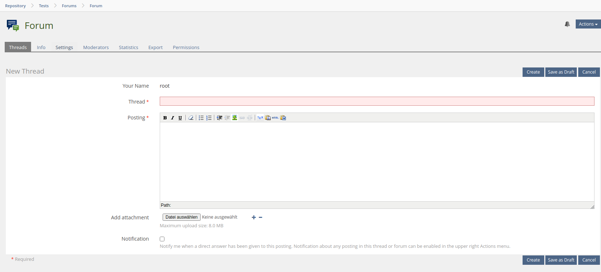
Task: Click the Forum page title text
Action: tap(39, 26)
